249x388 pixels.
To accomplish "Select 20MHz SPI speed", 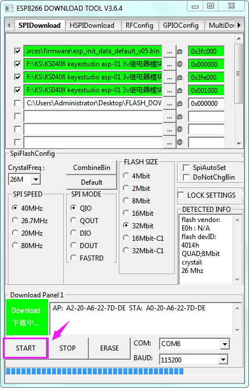I will 27,233.
